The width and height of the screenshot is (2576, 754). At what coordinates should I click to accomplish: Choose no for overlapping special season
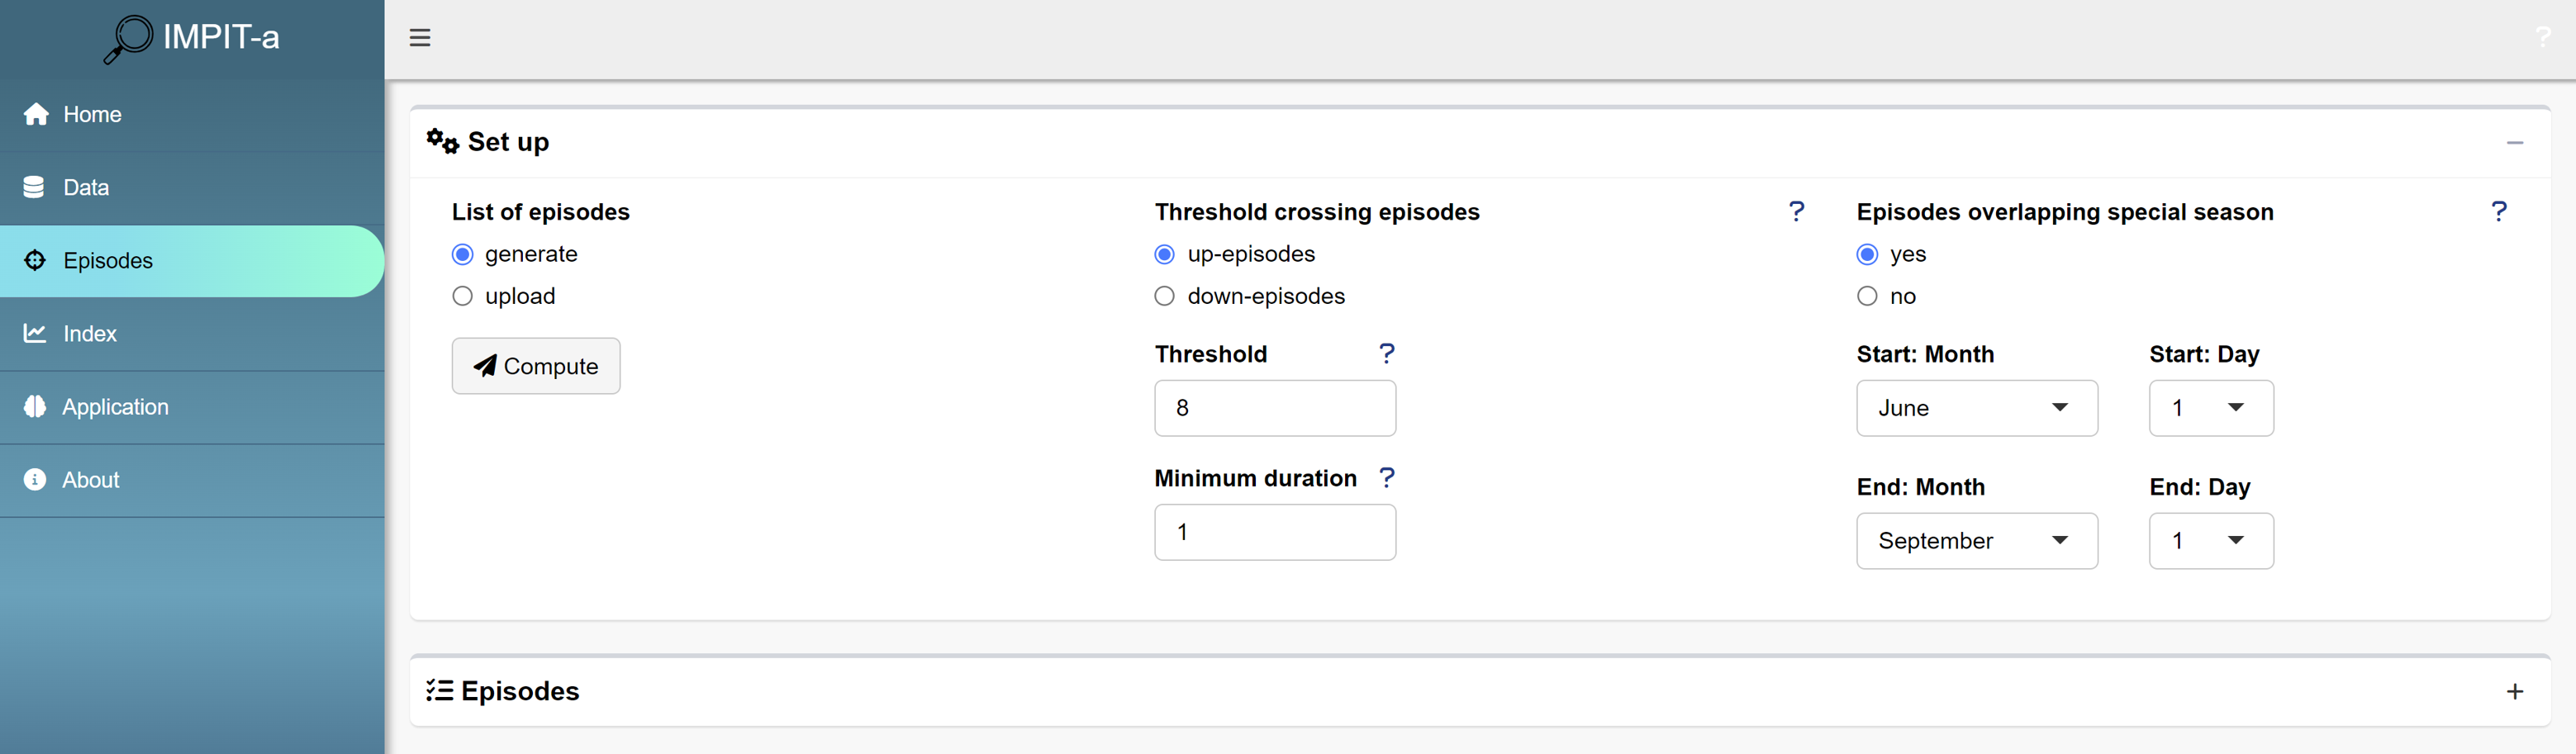1867,296
